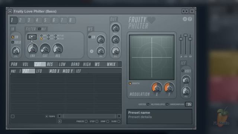Open the filter type selector box
238x134 pixels.
tap(32, 37)
